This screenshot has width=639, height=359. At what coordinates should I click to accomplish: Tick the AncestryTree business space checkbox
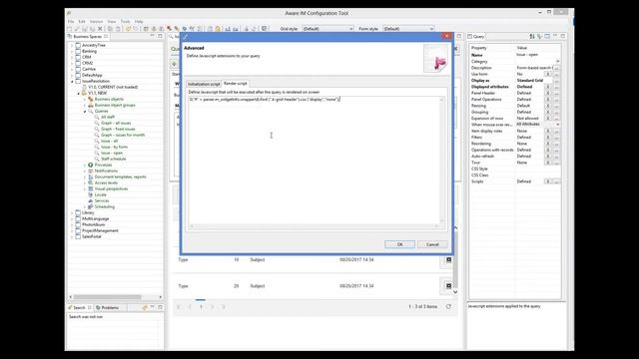[78, 45]
